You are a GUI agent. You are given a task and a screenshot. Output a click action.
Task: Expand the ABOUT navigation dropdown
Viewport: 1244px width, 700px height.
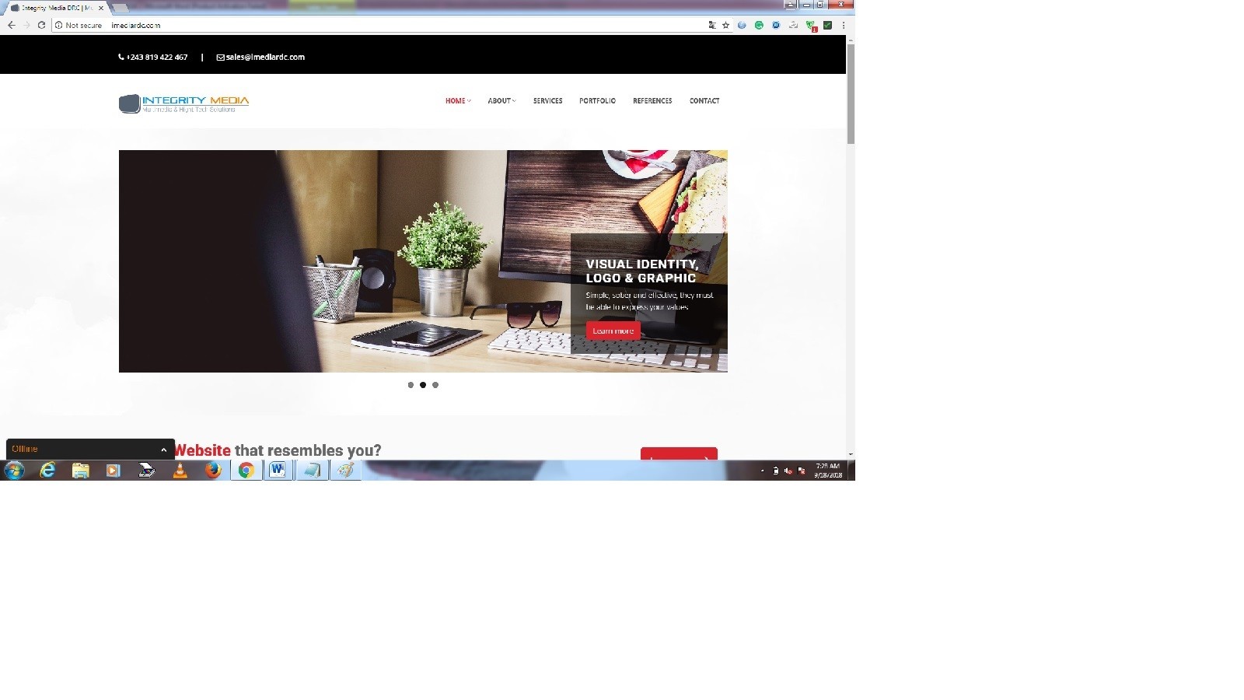click(x=501, y=100)
